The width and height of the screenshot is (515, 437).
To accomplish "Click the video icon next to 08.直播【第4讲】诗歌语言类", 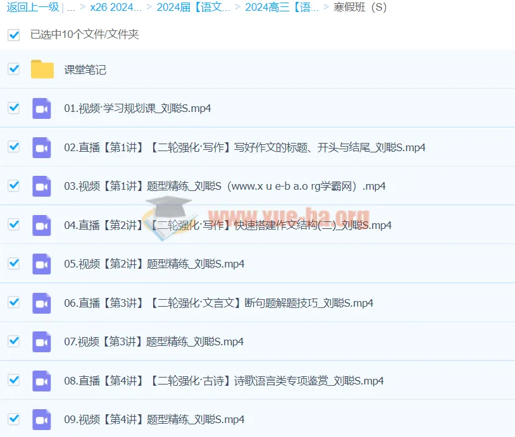I will click(41, 380).
